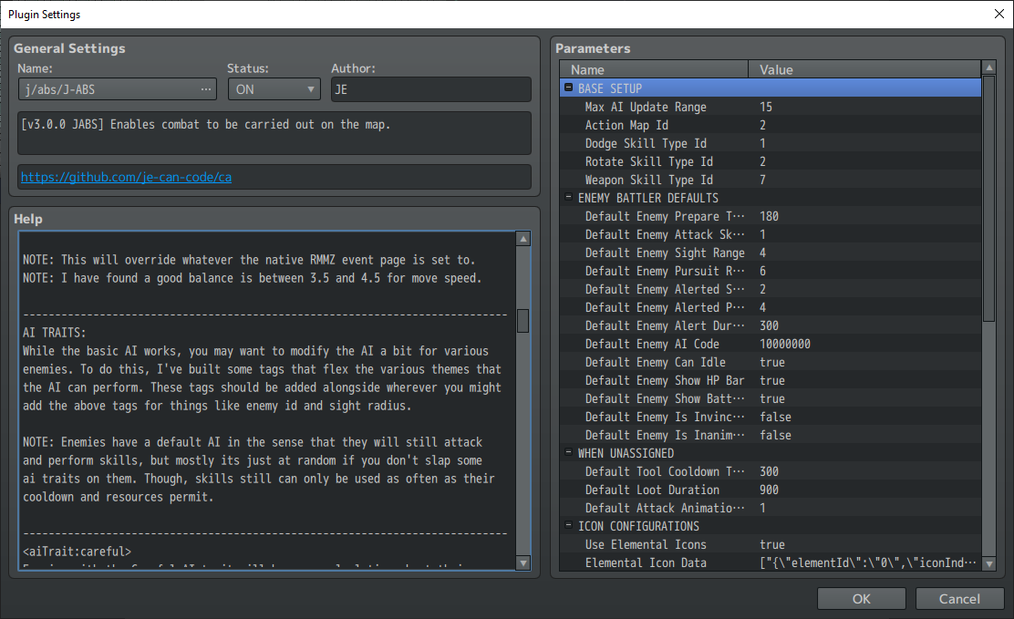Select the Use Elemental Icons parameter
This screenshot has height=619, width=1014.
coord(771,544)
